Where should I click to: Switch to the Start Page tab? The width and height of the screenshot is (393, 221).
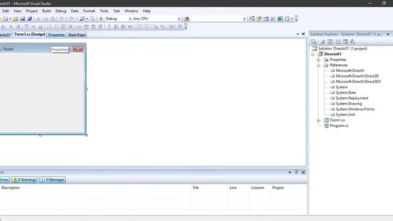tap(77, 35)
